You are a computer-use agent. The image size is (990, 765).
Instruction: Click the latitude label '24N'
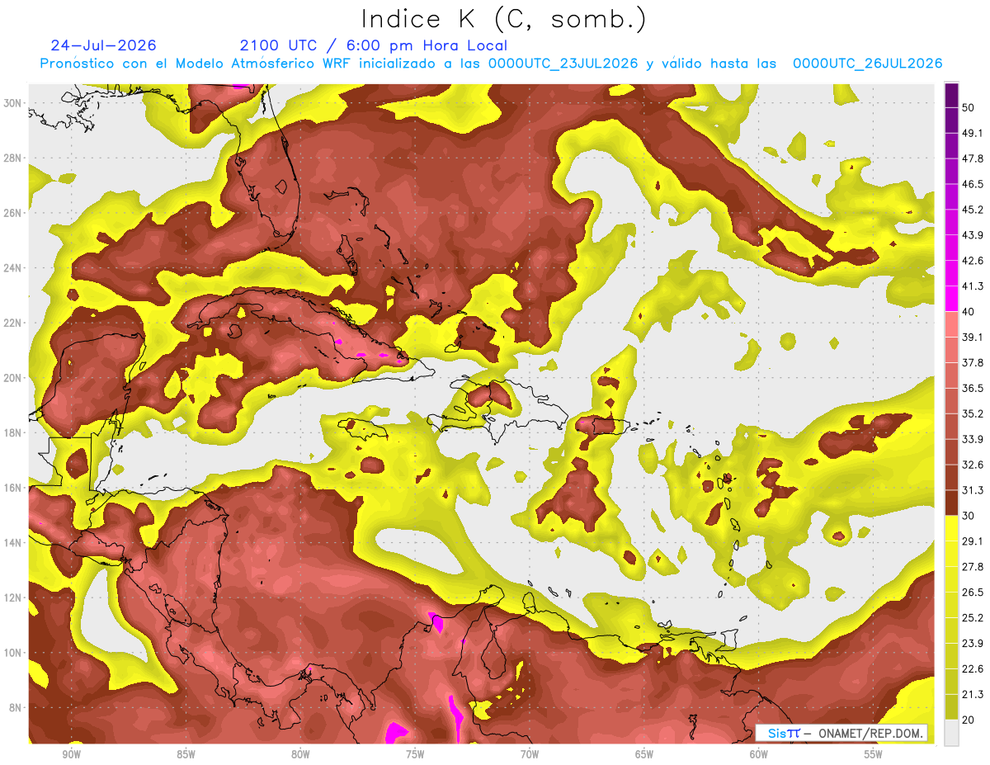tap(13, 268)
